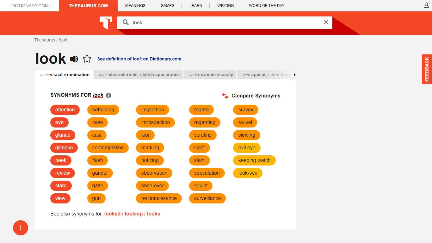Choose the synonym leer
The image size is (432, 243).
[x=145, y=135]
